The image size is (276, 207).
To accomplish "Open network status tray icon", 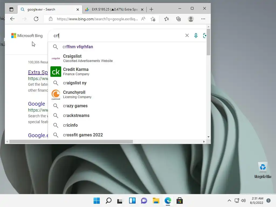I will point(237,201).
